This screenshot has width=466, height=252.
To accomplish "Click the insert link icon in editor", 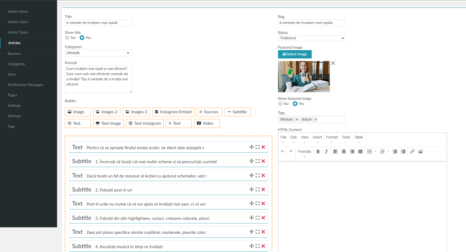I will click(x=412, y=152).
